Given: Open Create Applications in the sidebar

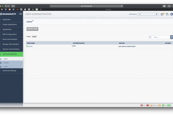Looking at the screenshot, I should click(12, 24).
